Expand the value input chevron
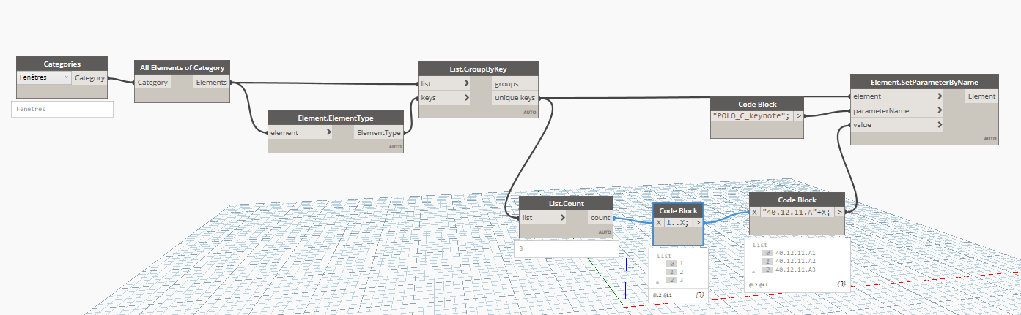 pos(940,125)
